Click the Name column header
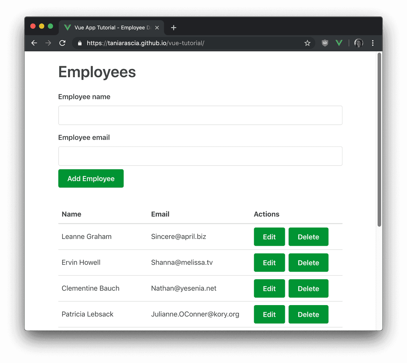Screen dimensions: 407x363 click(71, 214)
